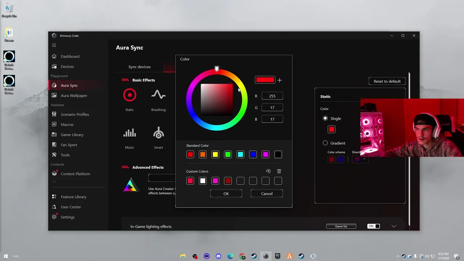Open Epic Games Launcher from taskbar
This screenshot has width=464, height=261.
point(278,256)
